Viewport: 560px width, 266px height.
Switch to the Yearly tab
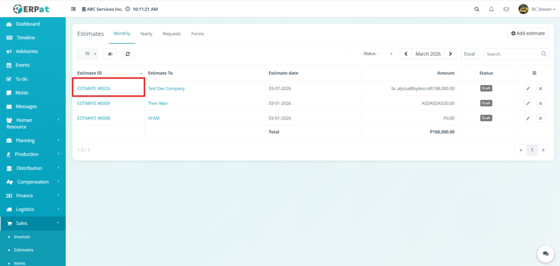tap(146, 34)
